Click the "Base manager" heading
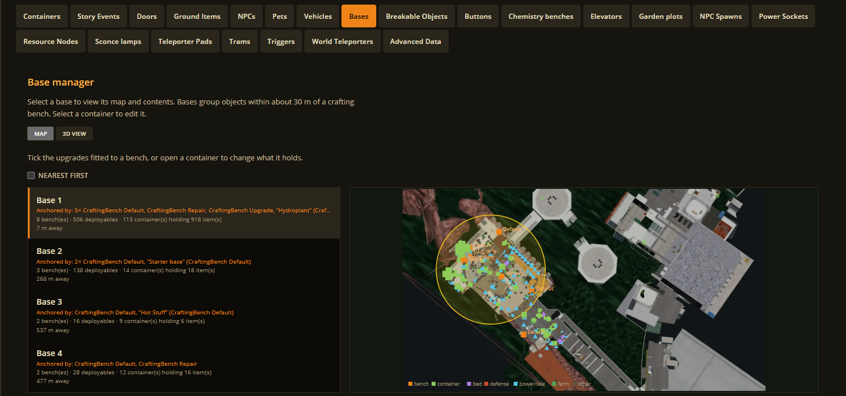Viewport: 846px width, 396px height. [60, 82]
